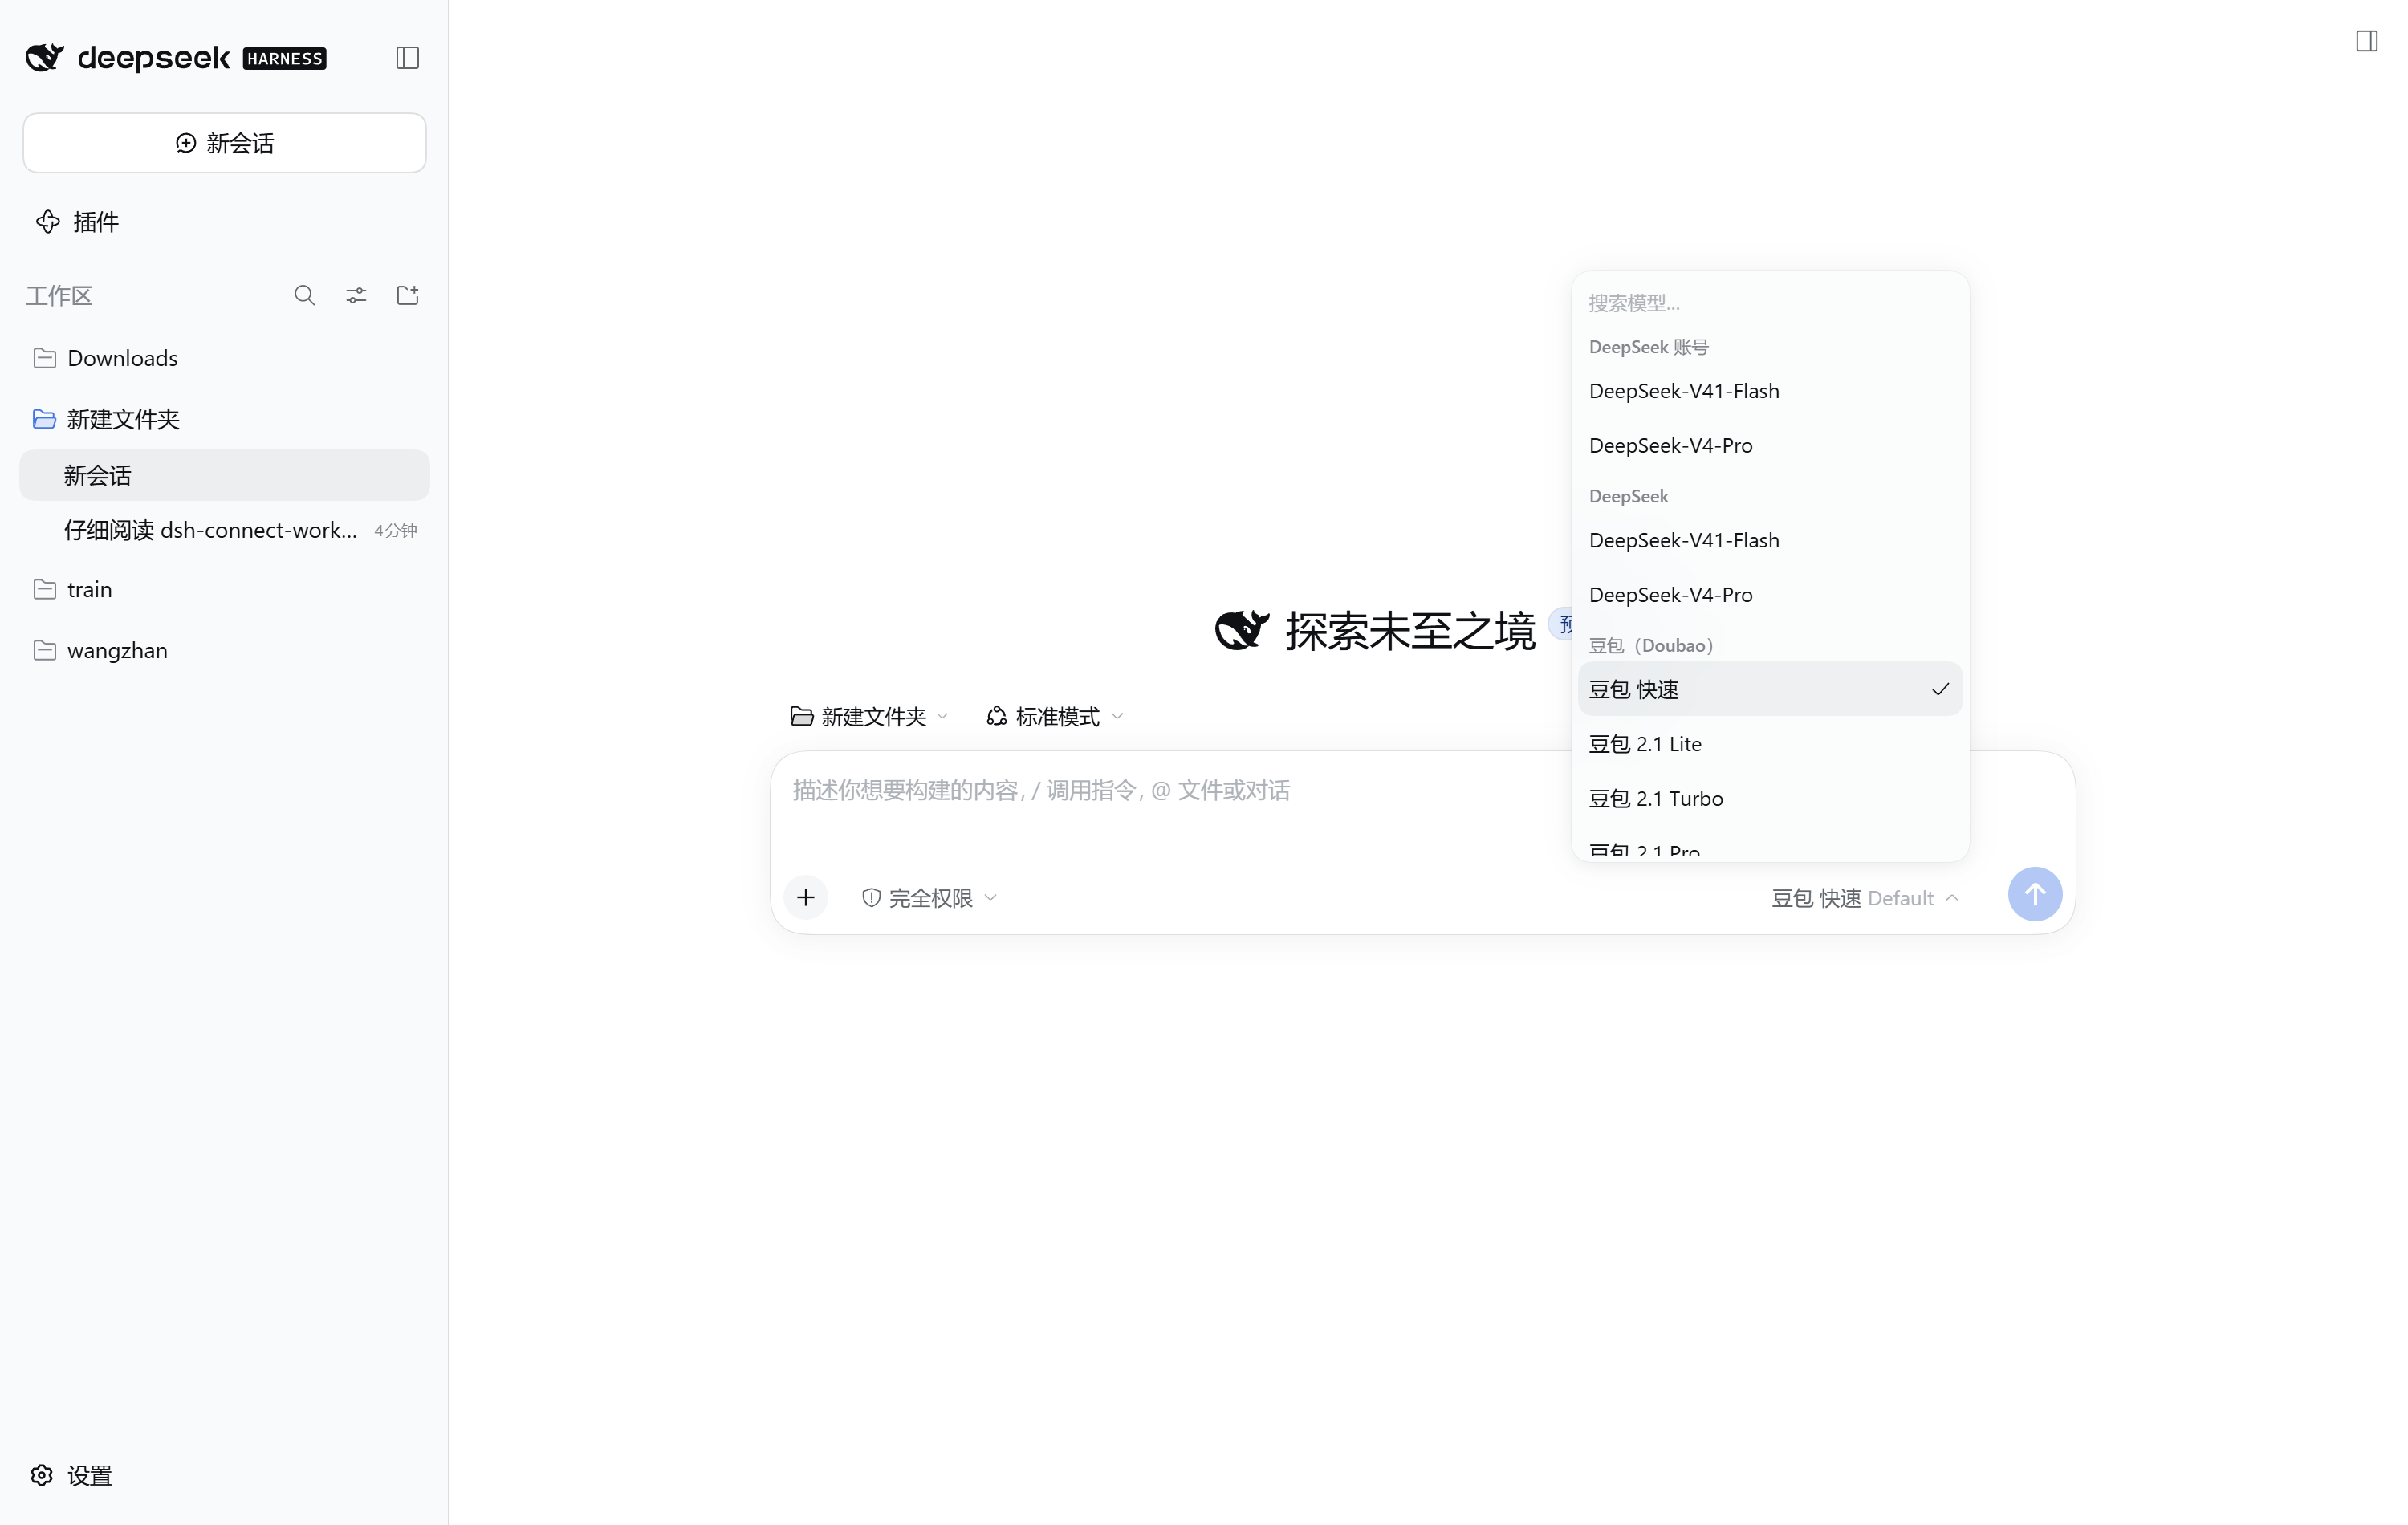Click the shield icon beside 完全权限
Viewport: 2408px width, 1525px height.
(871, 898)
